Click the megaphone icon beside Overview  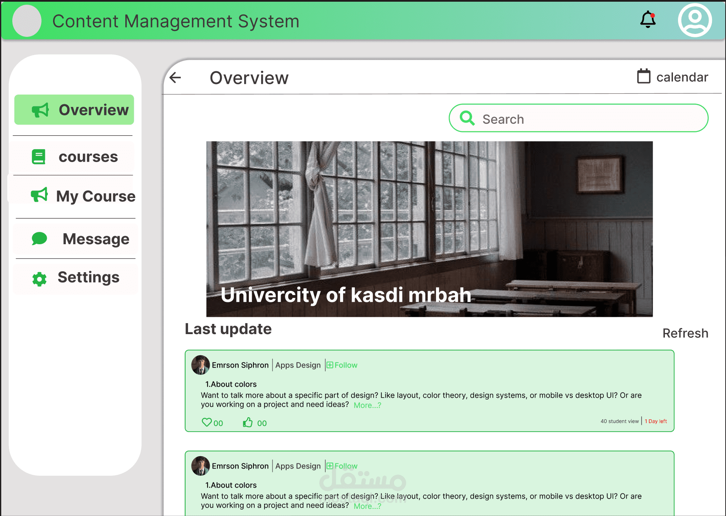tap(40, 110)
